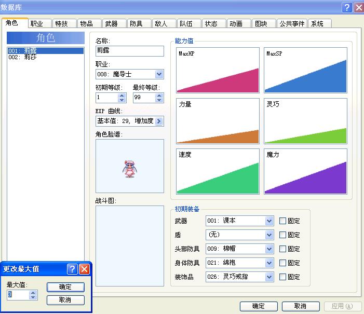
Task: Open the empty 战斗图 battler box
Action: [129, 246]
